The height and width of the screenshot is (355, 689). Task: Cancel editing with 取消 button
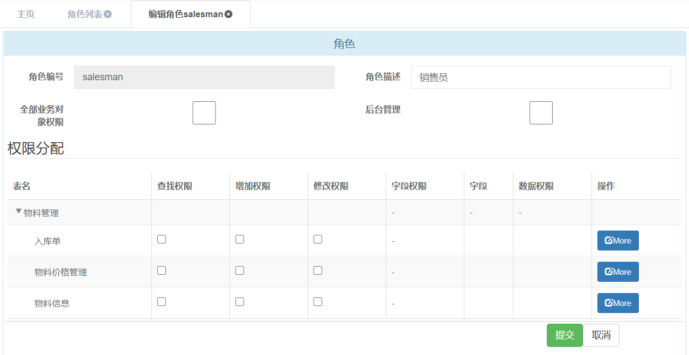601,335
